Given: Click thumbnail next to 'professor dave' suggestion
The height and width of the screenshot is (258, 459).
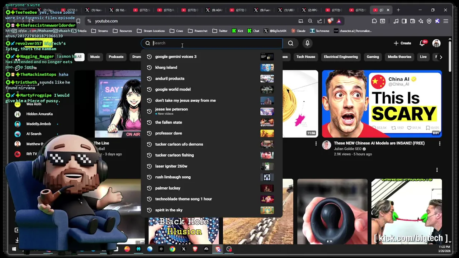Looking at the screenshot, I should tap(267, 133).
